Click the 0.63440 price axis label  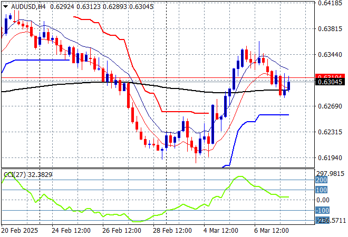pyautogui.click(x=330, y=55)
